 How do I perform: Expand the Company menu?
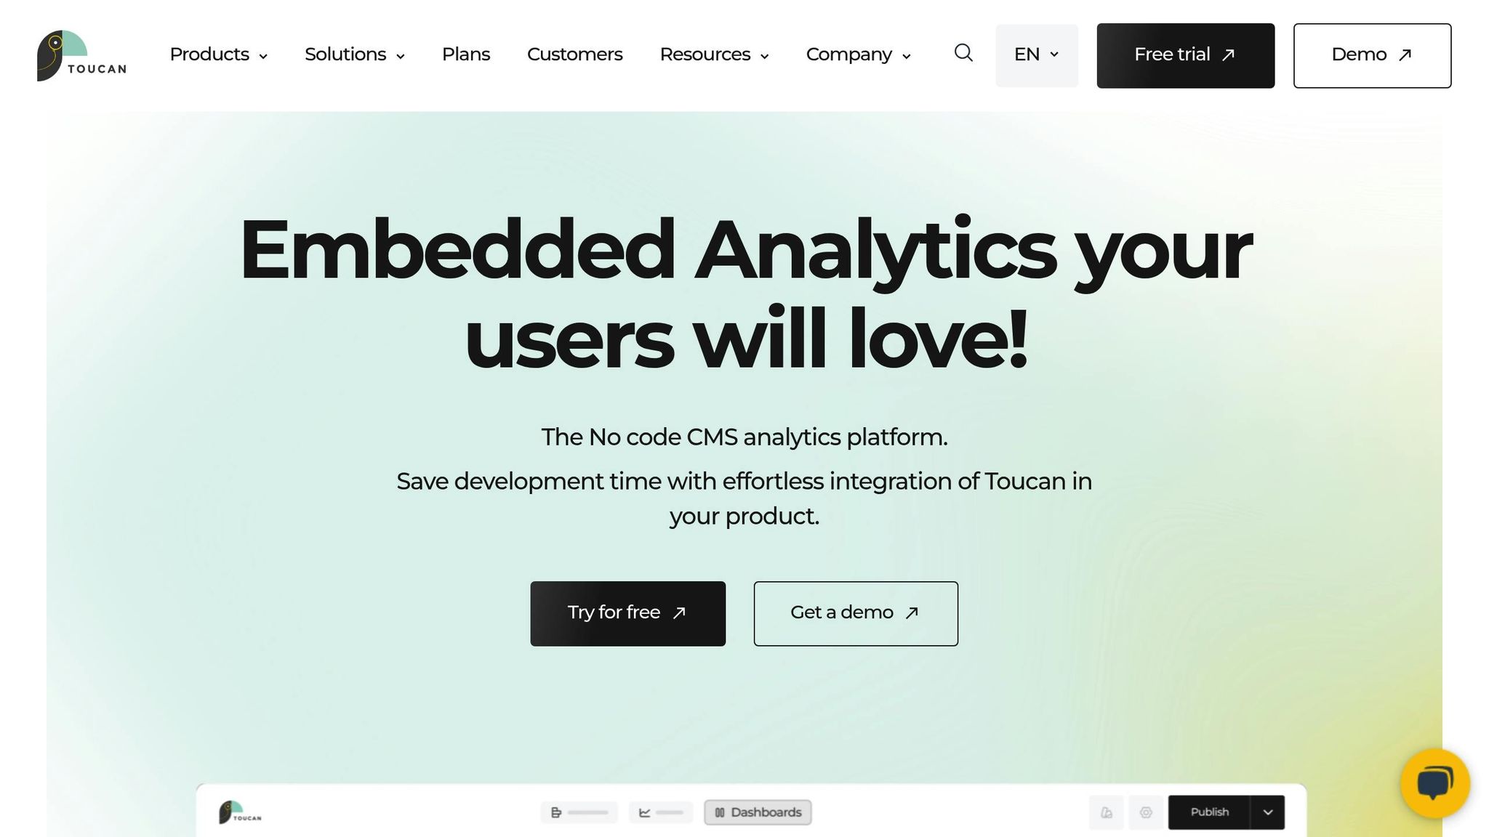coord(859,54)
